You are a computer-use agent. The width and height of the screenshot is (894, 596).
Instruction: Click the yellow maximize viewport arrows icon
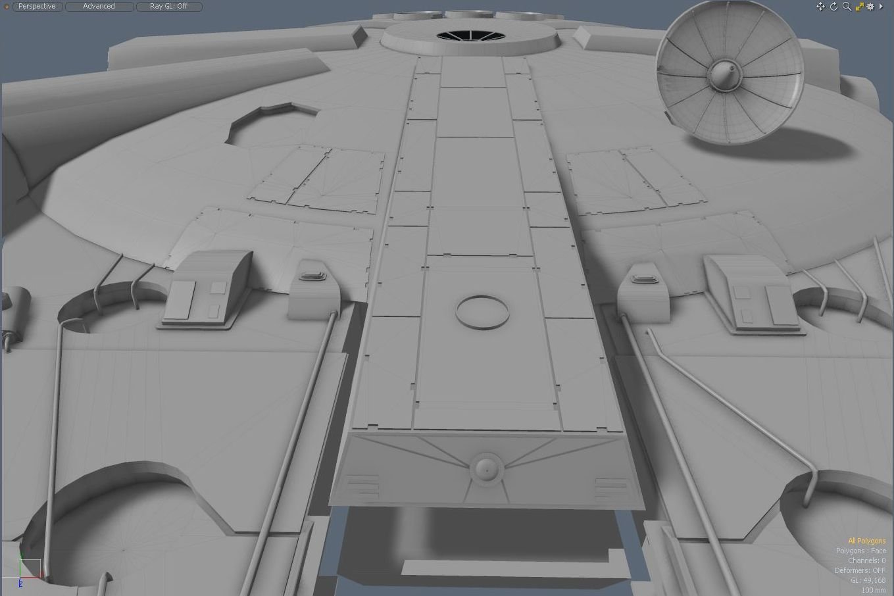(859, 7)
